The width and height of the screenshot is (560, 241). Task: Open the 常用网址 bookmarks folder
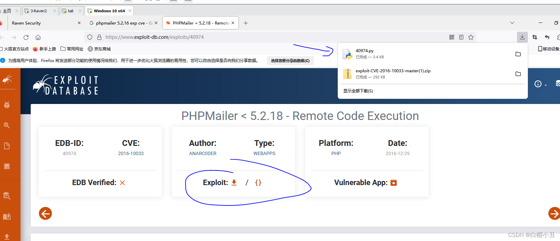[72, 49]
